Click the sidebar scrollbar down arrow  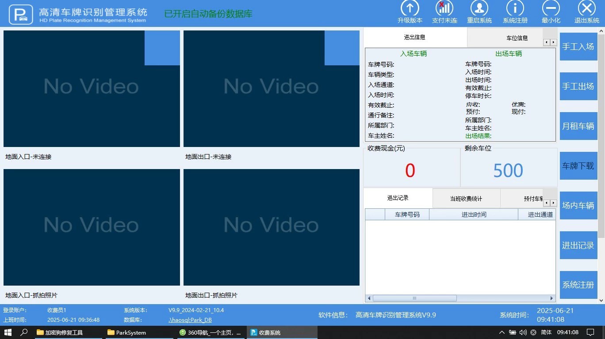click(x=601, y=300)
